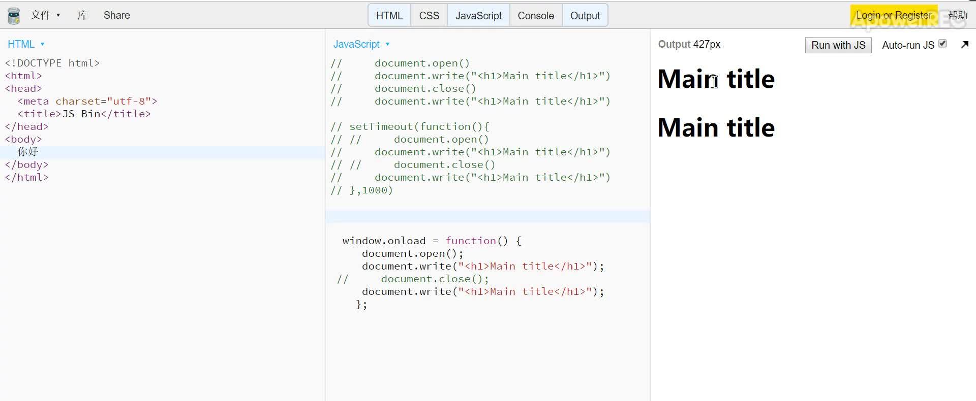976x401 pixels.
Task: Toggle the Console panel tab
Action: tap(536, 16)
